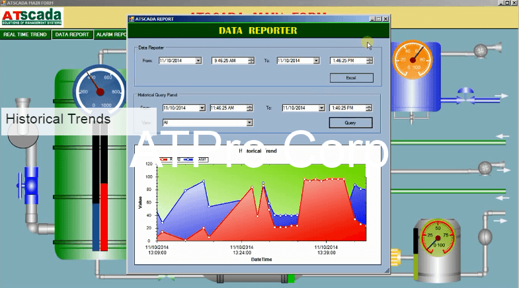519x288 pixels.
Task: Close the ATSCADA REPORT window
Action: pyautogui.click(x=385, y=19)
